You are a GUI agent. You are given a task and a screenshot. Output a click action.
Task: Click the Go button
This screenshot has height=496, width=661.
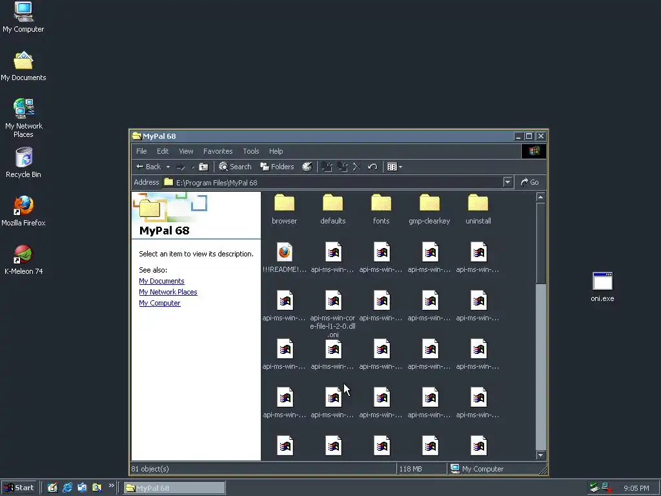pyautogui.click(x=530, y=182)
